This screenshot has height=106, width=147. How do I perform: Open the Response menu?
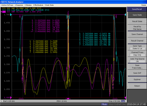point(19,5)
